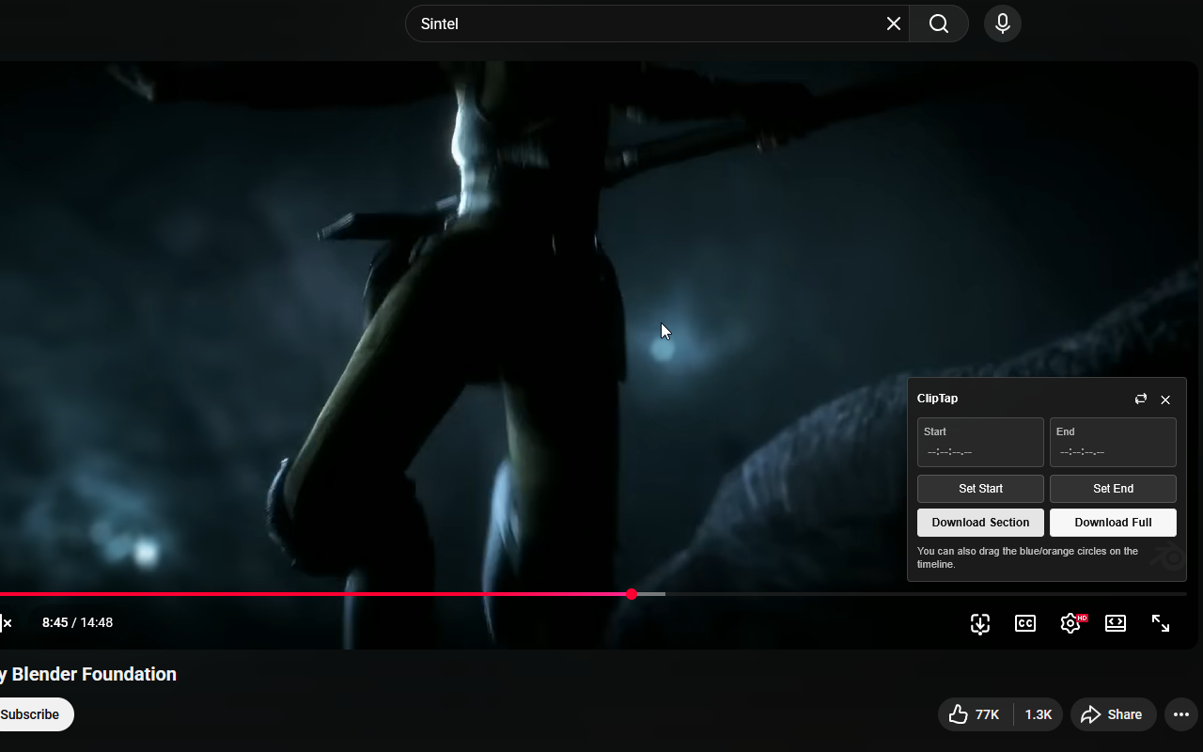
Task: Click the 8:45 / 14:48 time display
Action: pyautogui.click(x=77, y=622)
